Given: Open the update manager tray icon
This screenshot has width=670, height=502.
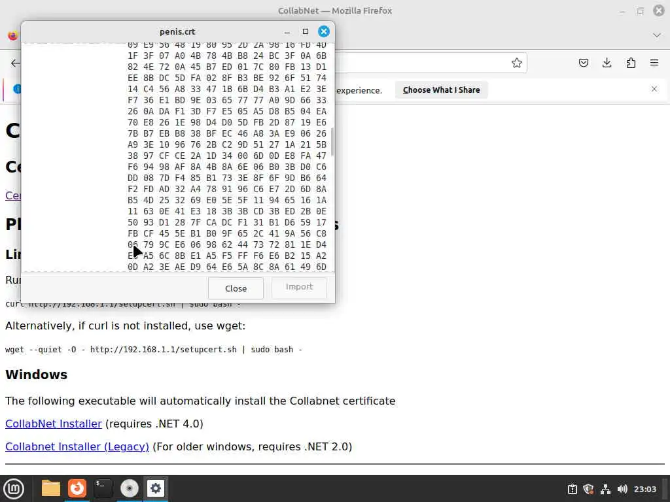Looking at the screenshot, I should [572, 489].
